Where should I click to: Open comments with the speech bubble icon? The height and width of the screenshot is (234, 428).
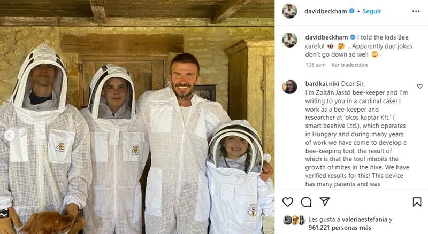click(306, 202)
